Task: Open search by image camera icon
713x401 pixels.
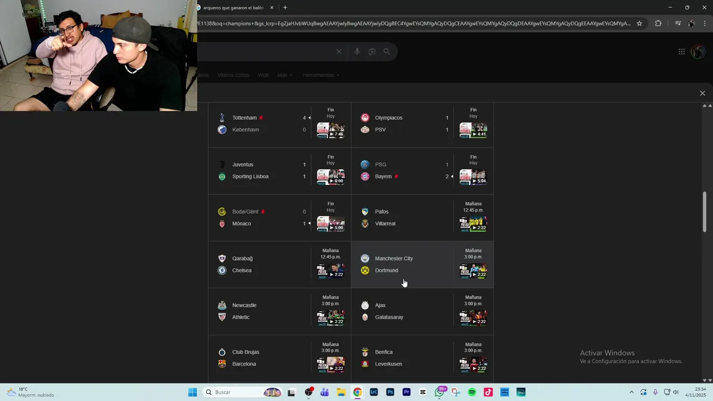Action: 372,52
